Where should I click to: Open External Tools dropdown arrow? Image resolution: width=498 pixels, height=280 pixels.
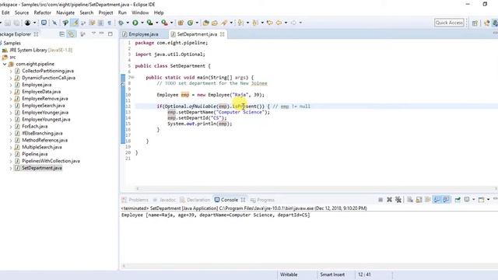(171, 23)
